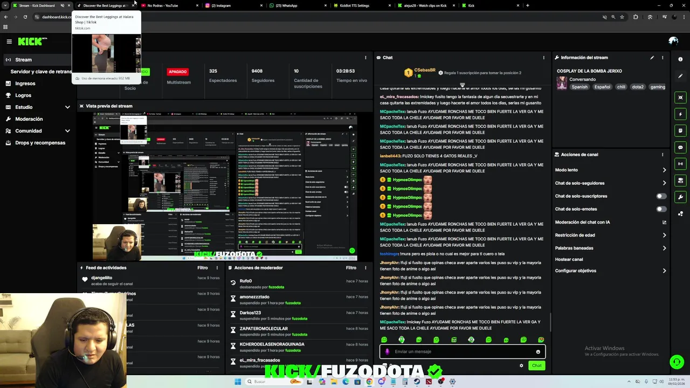Open emoji picker in message box
The width and height of the screenshot is (690, 388).
(x=538, y=352)
